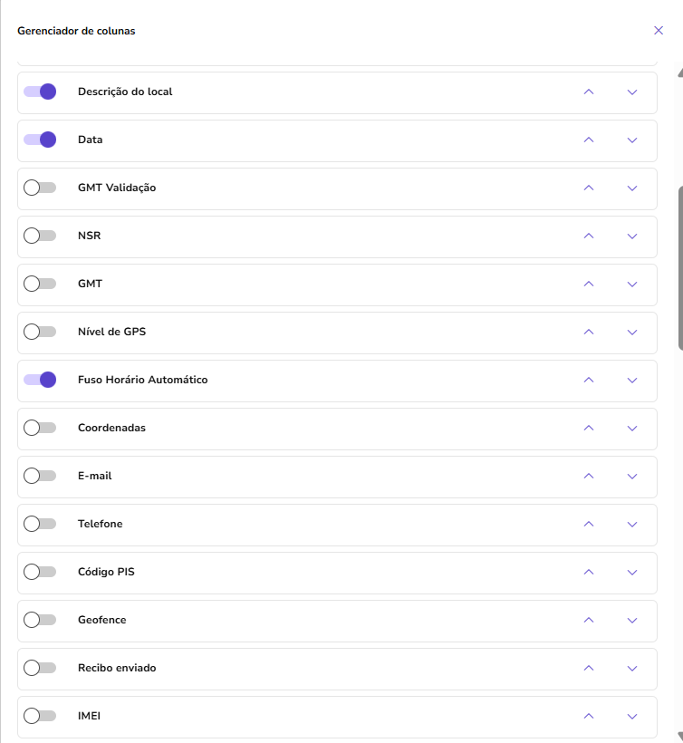Move GMT Validação row up

(589, 188)
